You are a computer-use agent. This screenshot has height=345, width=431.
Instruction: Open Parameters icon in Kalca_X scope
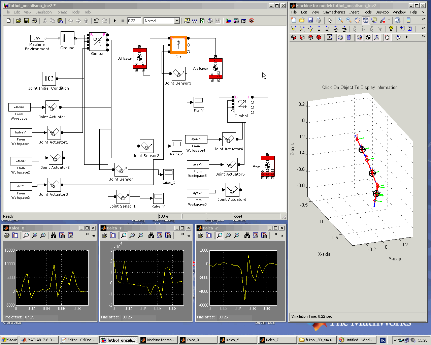click(x=15, y=235)
